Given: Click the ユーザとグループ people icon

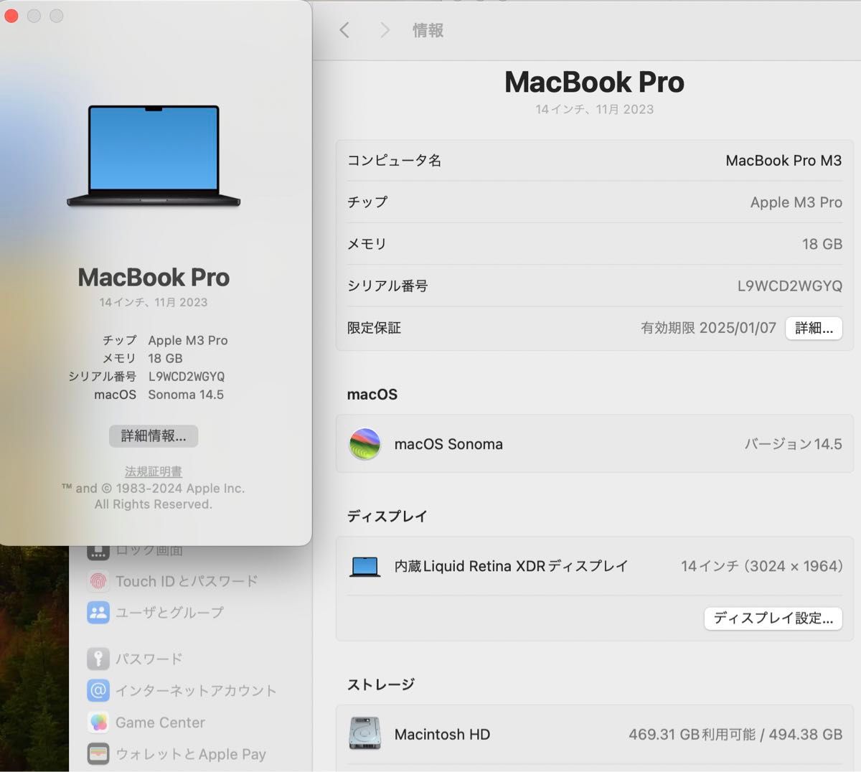Looking at the screenshot, I should pos(98,613).
